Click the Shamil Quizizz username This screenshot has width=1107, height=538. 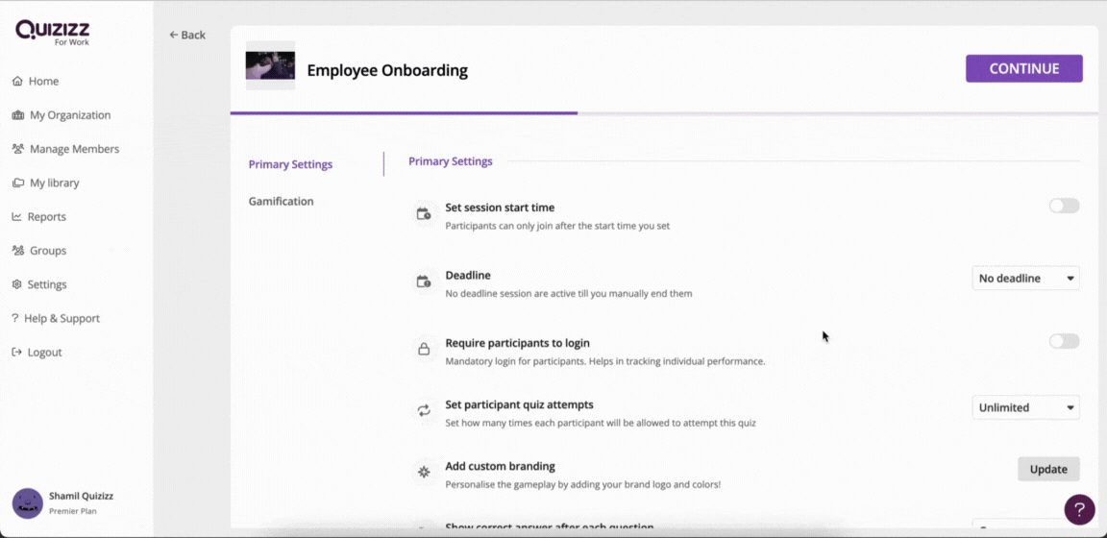tap(81, 496)
